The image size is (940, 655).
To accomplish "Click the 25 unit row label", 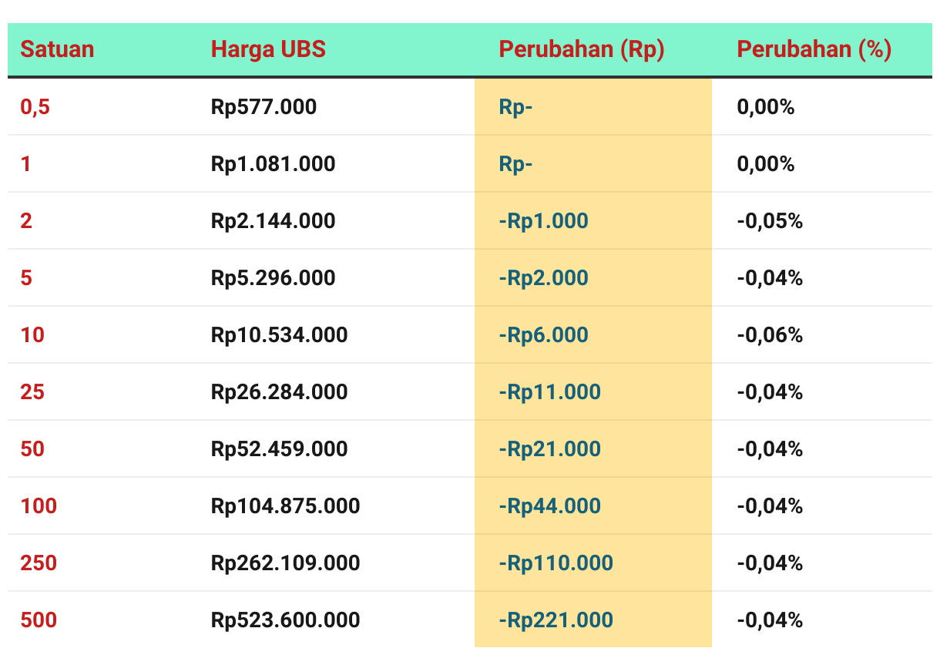I will coord(32,392).
